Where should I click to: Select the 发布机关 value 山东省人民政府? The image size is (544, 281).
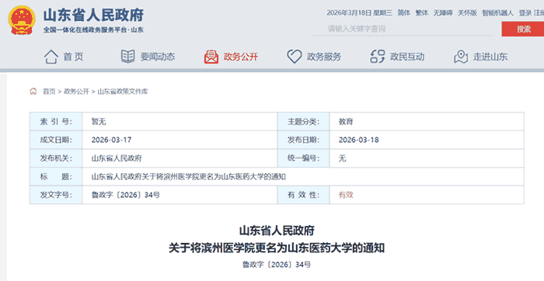pyautogui.click(x=117, y=158)
